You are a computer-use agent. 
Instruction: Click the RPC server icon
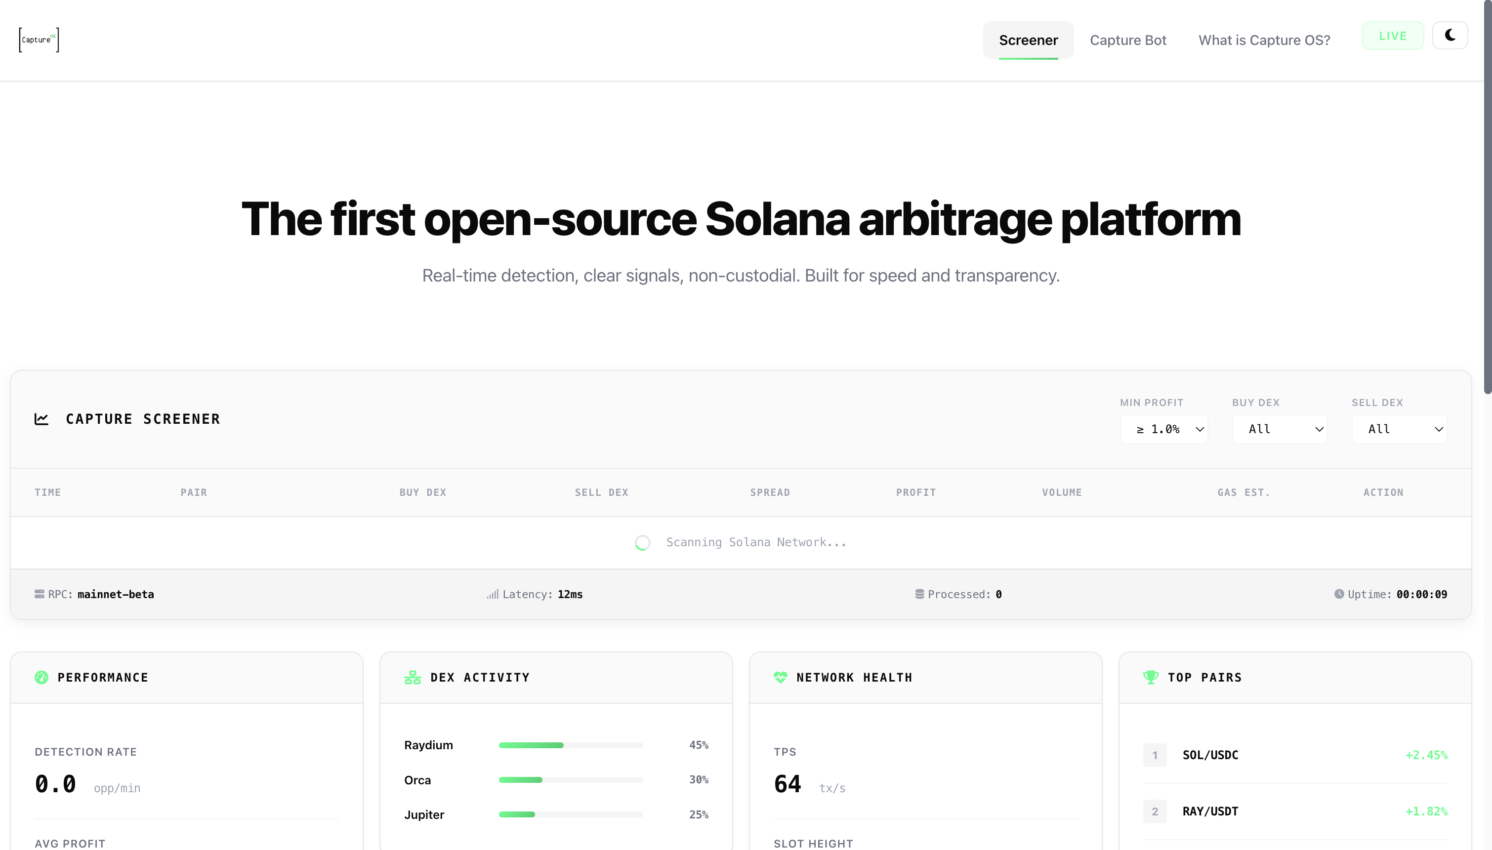click(x=39, y=594)
